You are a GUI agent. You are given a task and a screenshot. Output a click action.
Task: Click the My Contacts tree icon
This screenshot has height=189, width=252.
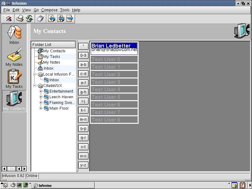pos(40,51)
